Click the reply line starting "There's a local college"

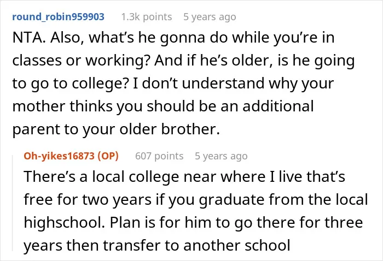point(184,176)
